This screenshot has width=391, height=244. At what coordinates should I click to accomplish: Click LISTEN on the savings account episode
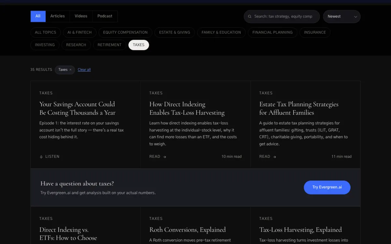[x=50, y=156]
